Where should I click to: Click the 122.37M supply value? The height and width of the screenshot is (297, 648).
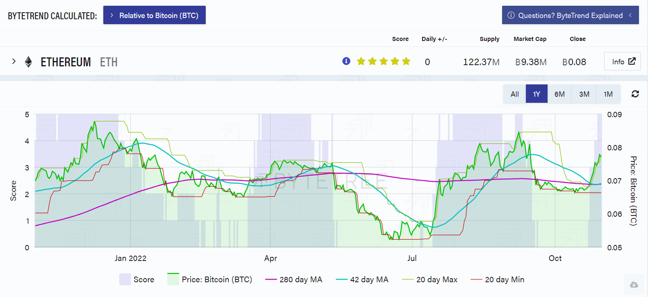[481, 62]
